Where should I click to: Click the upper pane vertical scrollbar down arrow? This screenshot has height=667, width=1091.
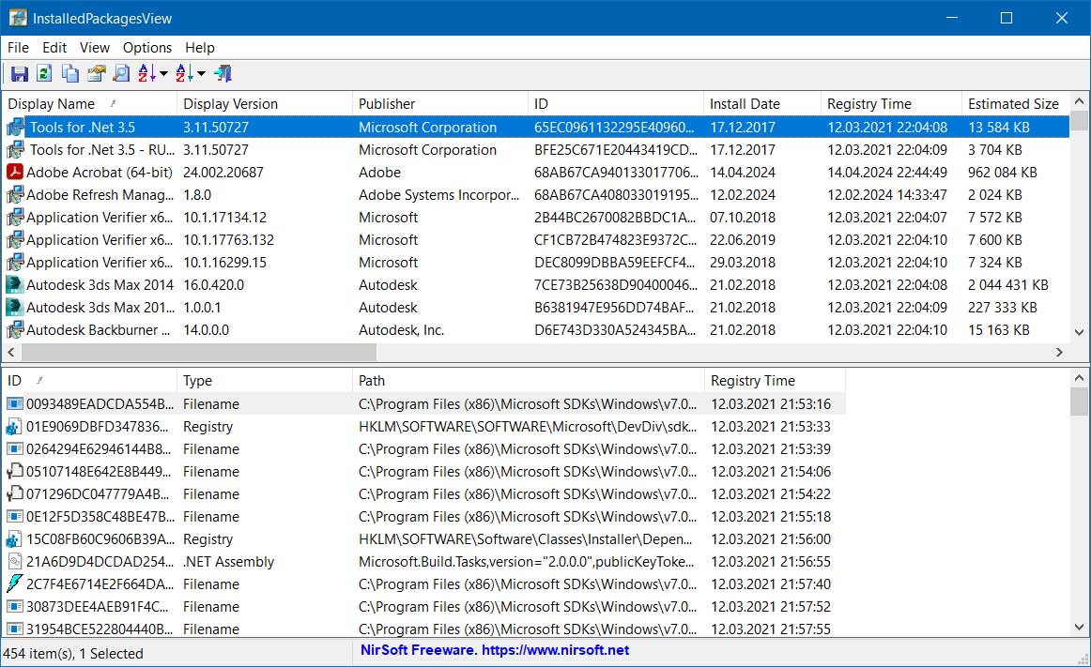point(1079,332)
